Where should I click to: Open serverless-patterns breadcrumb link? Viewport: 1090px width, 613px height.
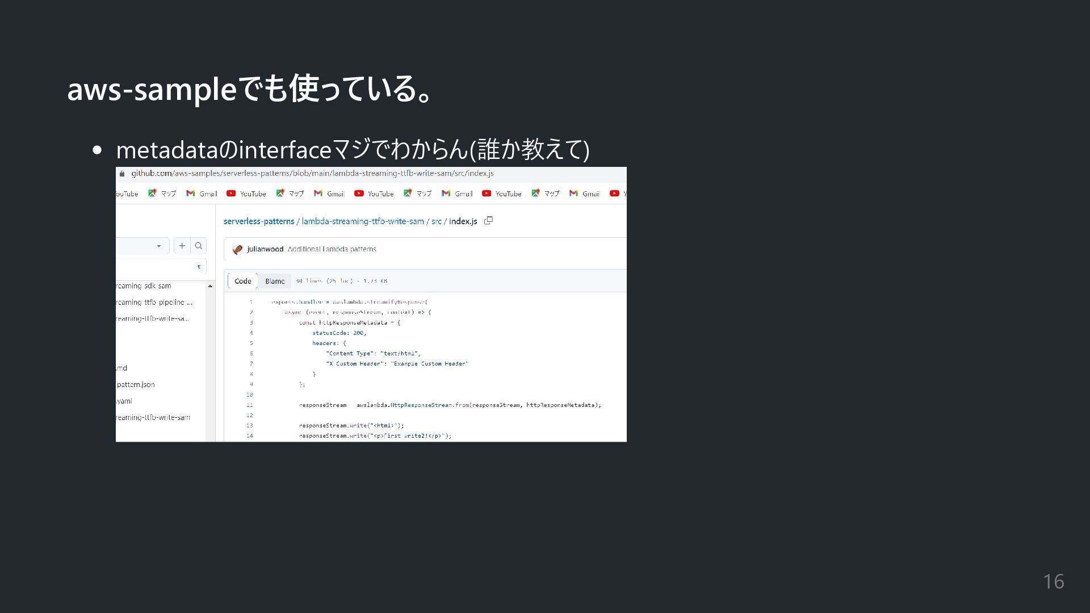click(x=259, y=221)
